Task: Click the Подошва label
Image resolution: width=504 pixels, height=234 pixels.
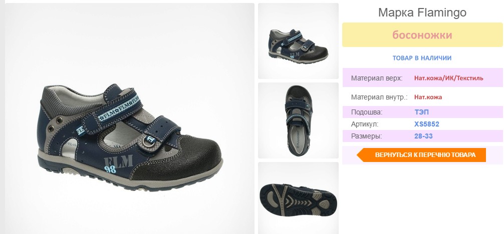Action: click(x=367, y=112)
